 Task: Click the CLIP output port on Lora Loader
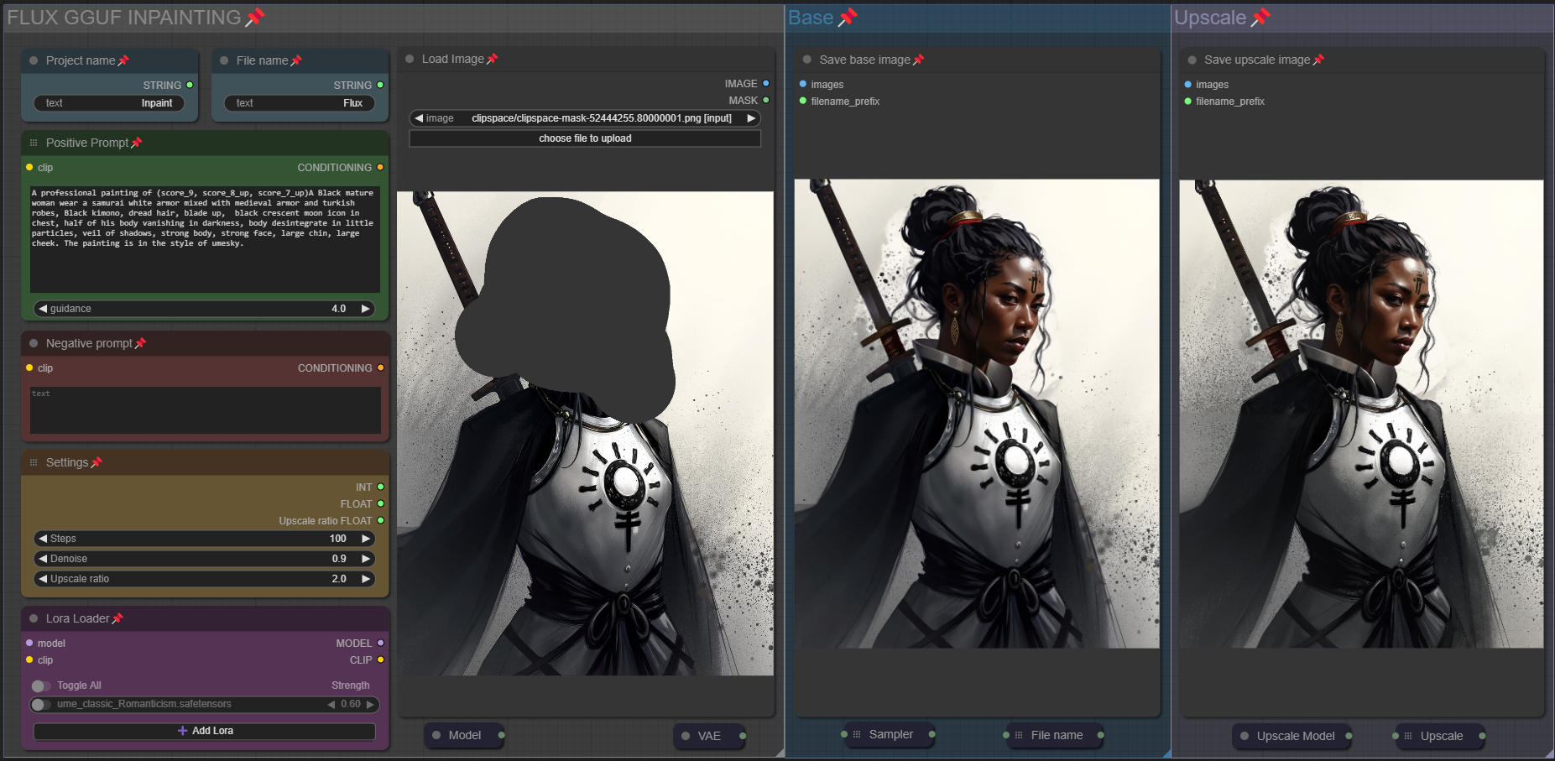380,660
